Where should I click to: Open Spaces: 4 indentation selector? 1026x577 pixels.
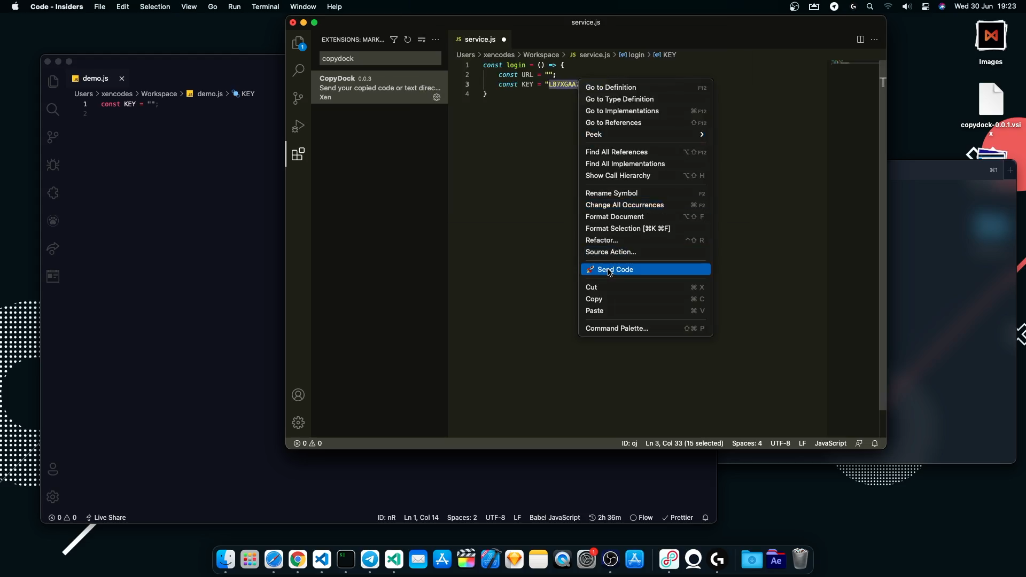tap(747, 443)
